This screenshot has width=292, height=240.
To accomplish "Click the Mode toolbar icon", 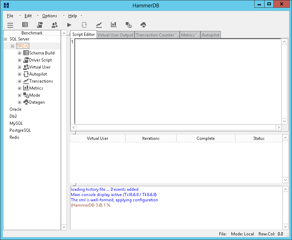I will pos(129,25).
